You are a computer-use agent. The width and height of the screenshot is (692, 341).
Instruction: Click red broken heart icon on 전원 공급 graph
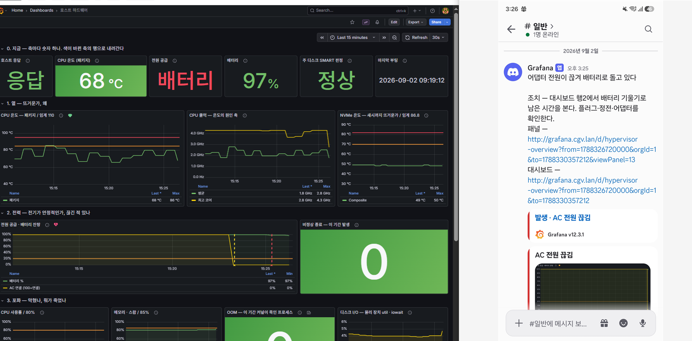[x=56, y=225]
